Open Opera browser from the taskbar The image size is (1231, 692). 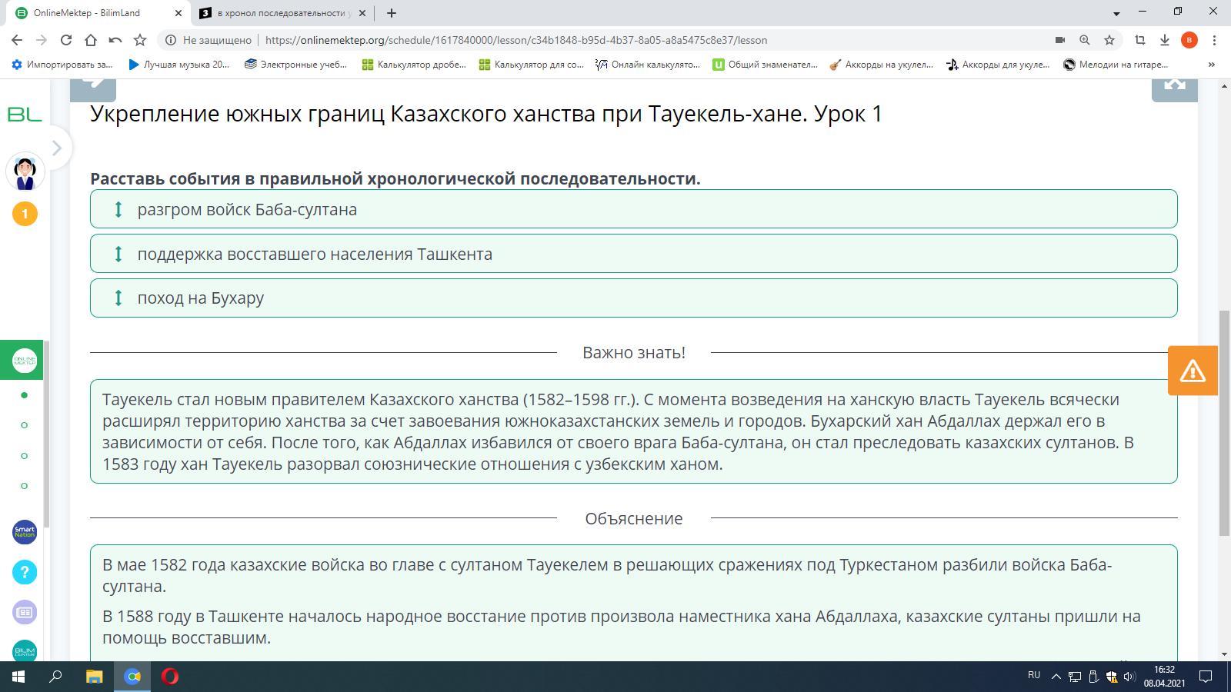[170, 677]
